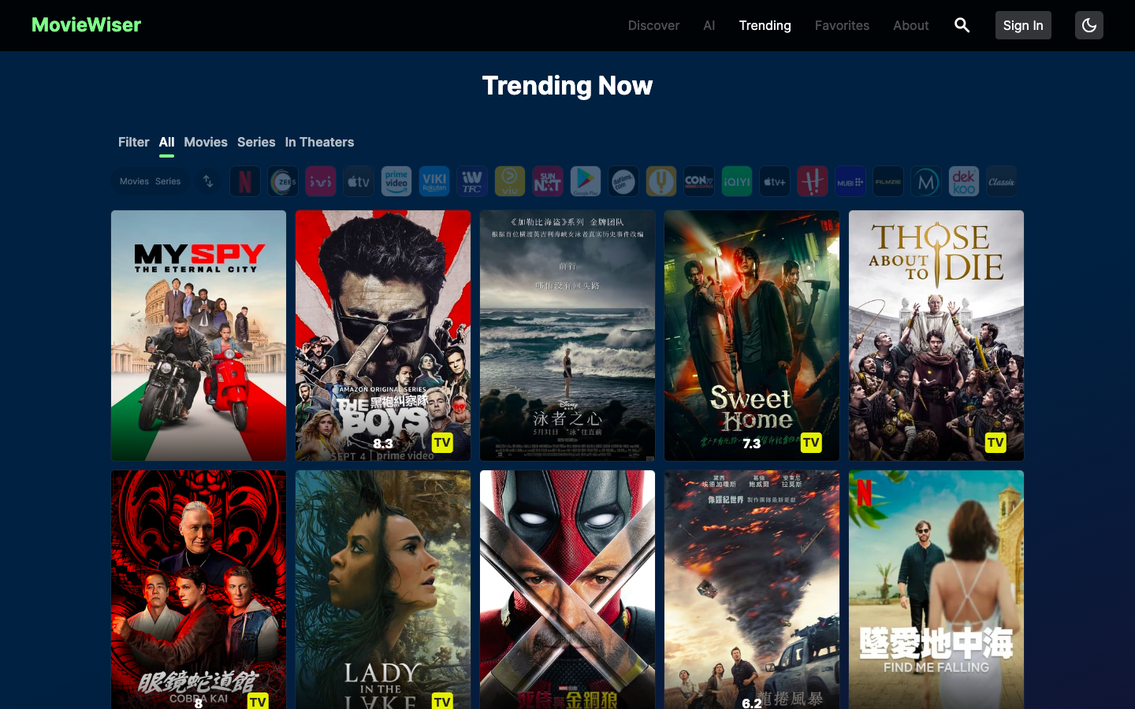Go to MovieWiser home logo
This screenshot has height=709, width=1135.
click(87, 25)
